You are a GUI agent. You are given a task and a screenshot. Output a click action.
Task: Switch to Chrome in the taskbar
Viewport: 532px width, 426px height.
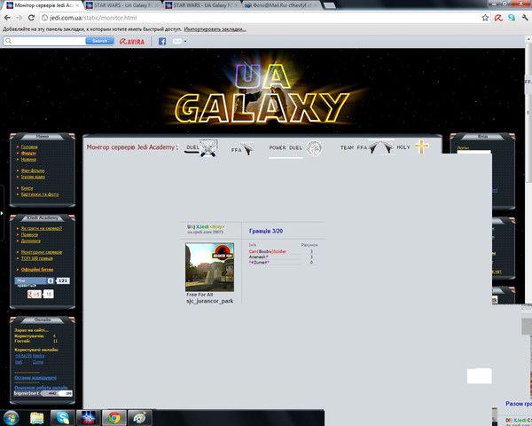tap(114, 417)
